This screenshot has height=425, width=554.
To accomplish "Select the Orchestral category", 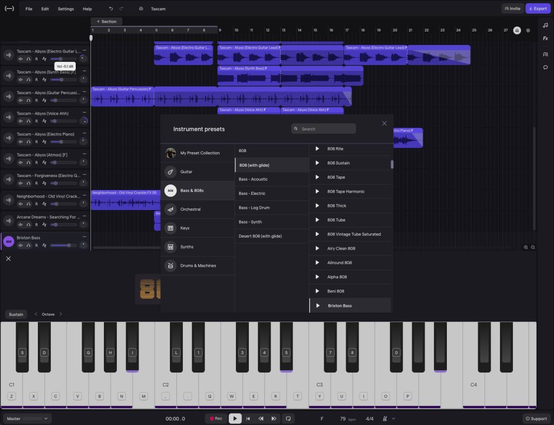I will [197, 210].
